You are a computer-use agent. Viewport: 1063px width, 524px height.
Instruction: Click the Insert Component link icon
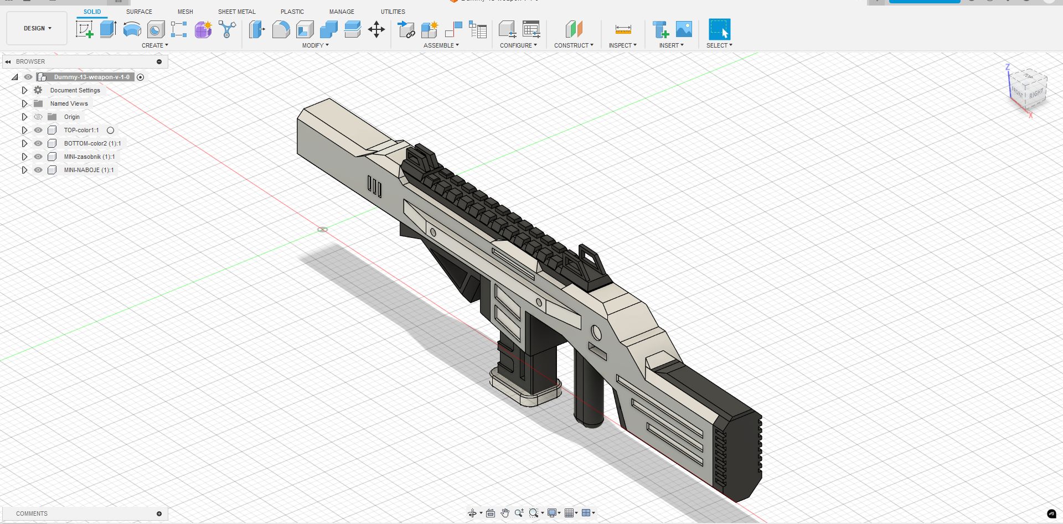tap(406, 29)
